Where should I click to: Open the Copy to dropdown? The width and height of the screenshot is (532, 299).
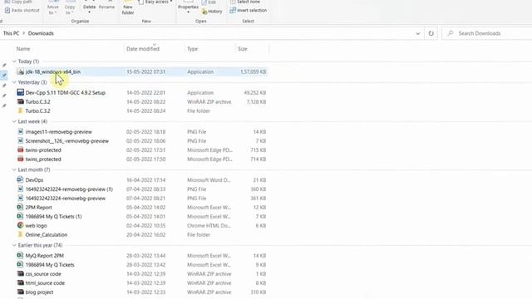[x=70, y=9]
